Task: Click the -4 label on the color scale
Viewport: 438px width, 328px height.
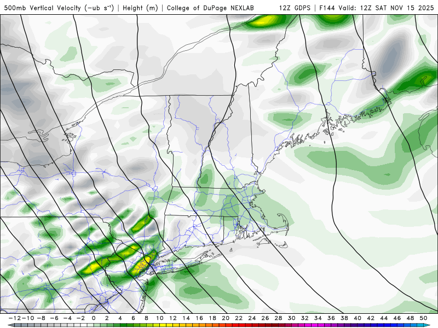Action: [x=67, y=318]
